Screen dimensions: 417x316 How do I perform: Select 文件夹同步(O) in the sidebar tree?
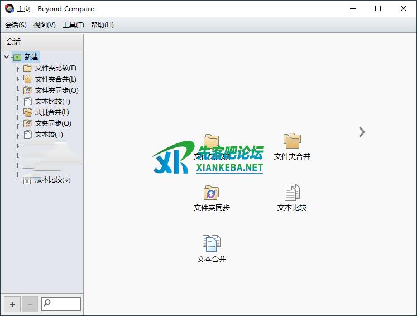(56, 90)
